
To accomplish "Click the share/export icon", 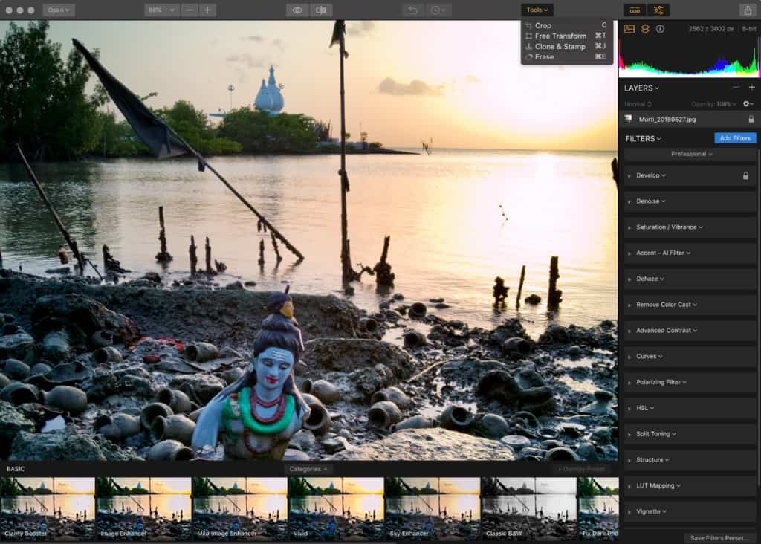I will pos(746,10).
